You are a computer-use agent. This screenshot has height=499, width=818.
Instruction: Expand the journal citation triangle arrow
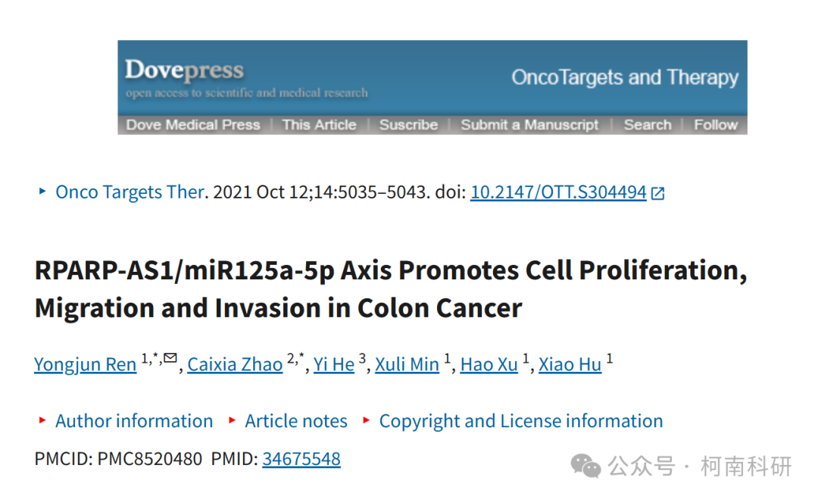[42, 191]
